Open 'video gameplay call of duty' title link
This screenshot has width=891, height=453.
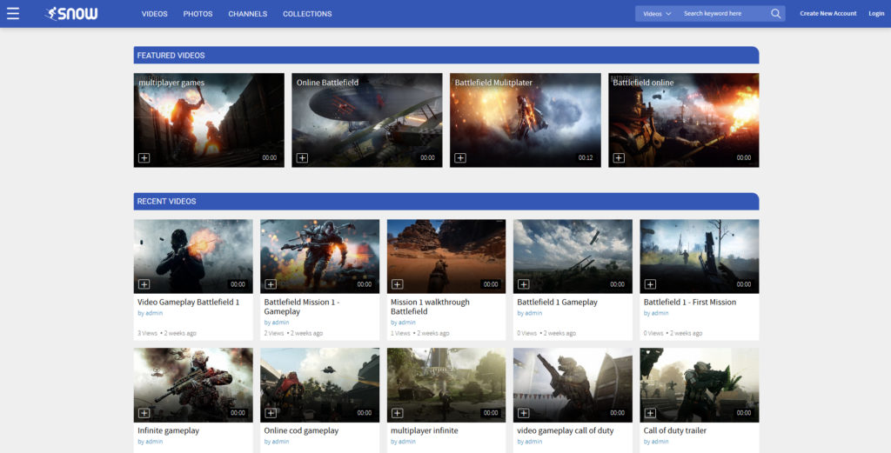(566, 430)
